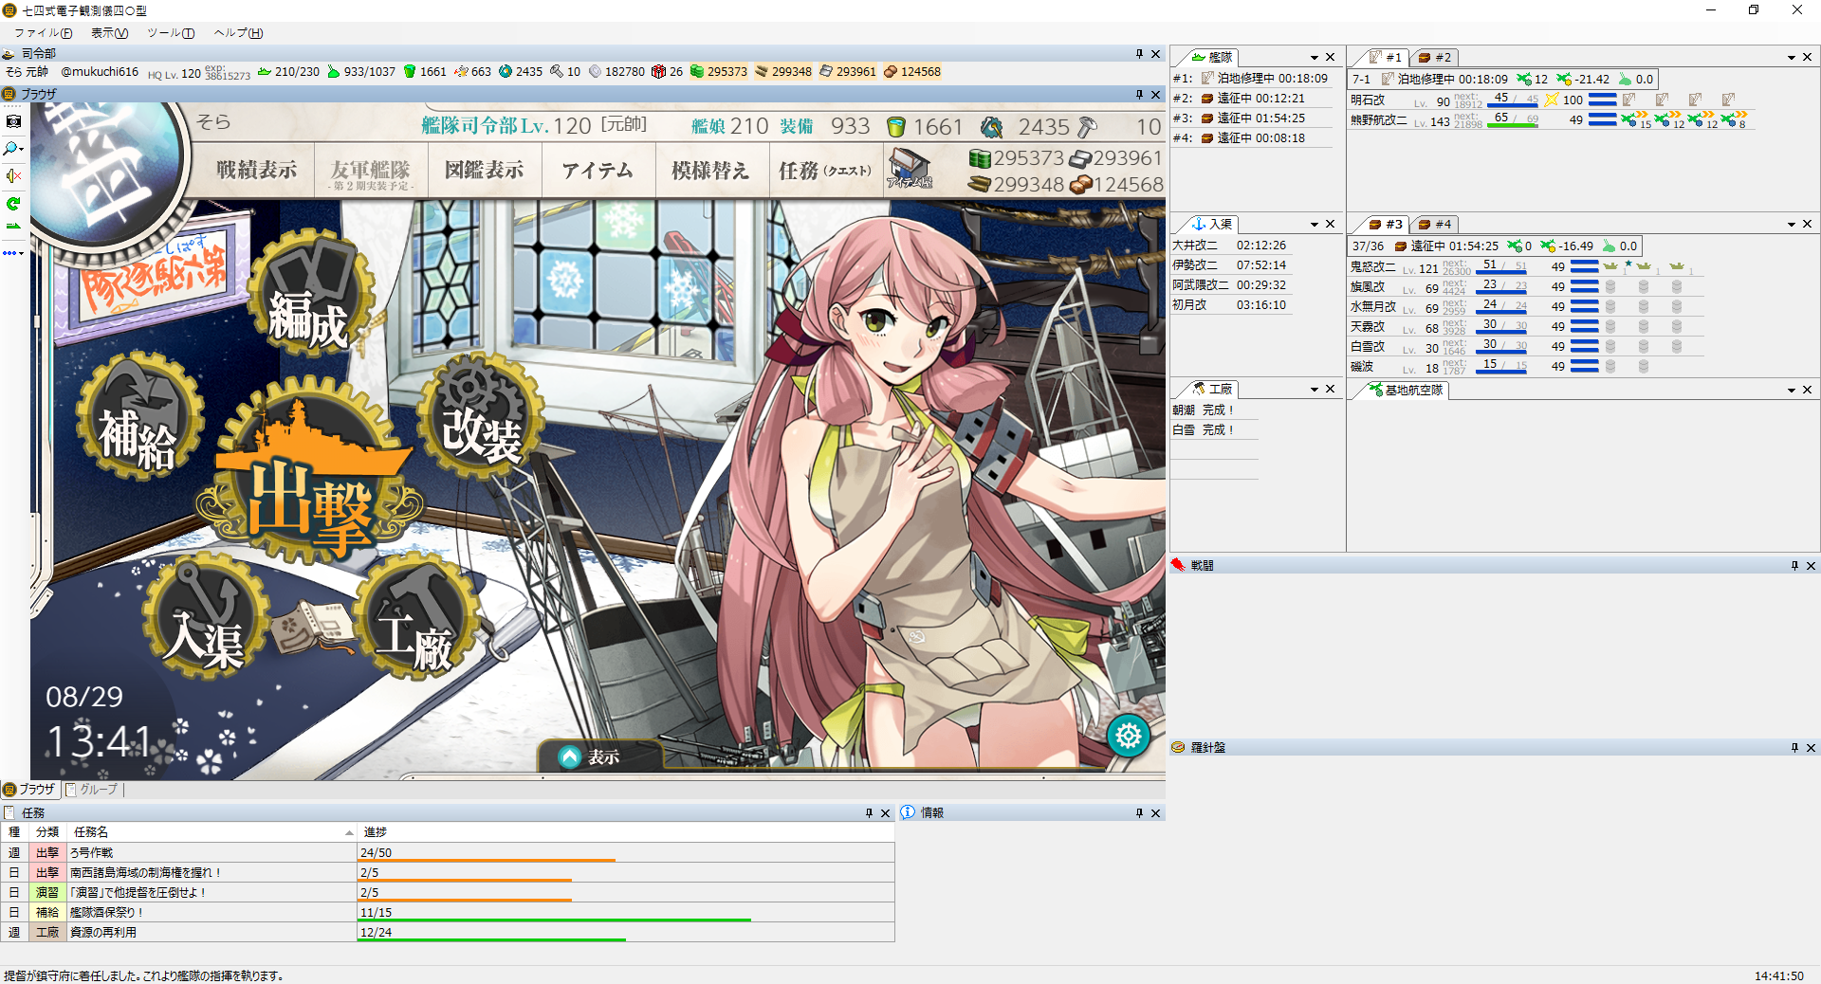Click the 羅針盤 compass panel icon

pyautogui.click(x=1178, y=748)
